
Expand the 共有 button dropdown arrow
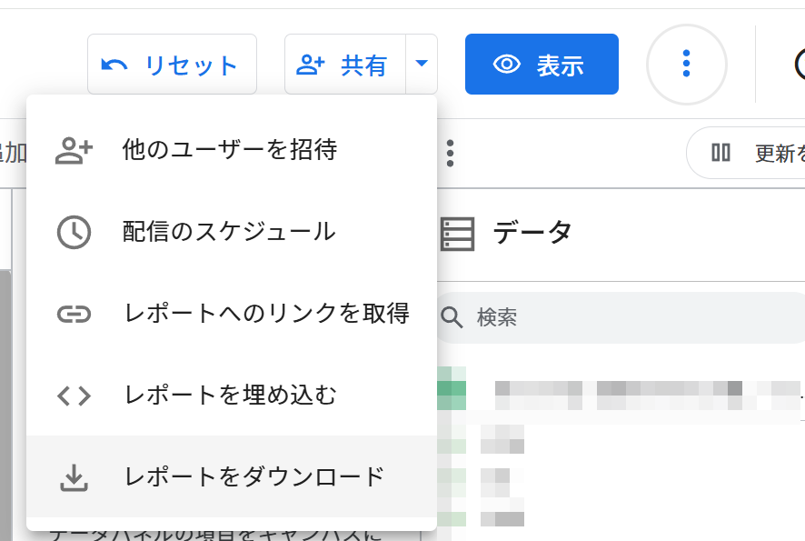pyautogui.click(x=421, y=64)
